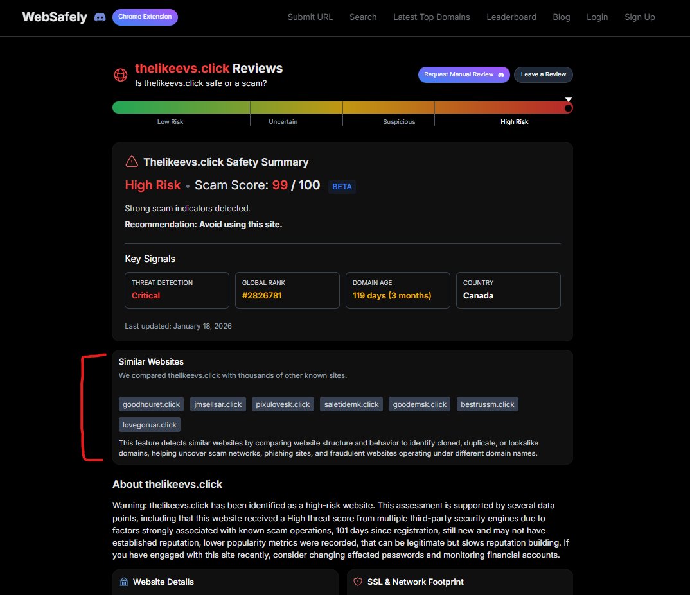Click the BETA badge
The height and width of the screenshot is (595, 690).
[342, 187]
